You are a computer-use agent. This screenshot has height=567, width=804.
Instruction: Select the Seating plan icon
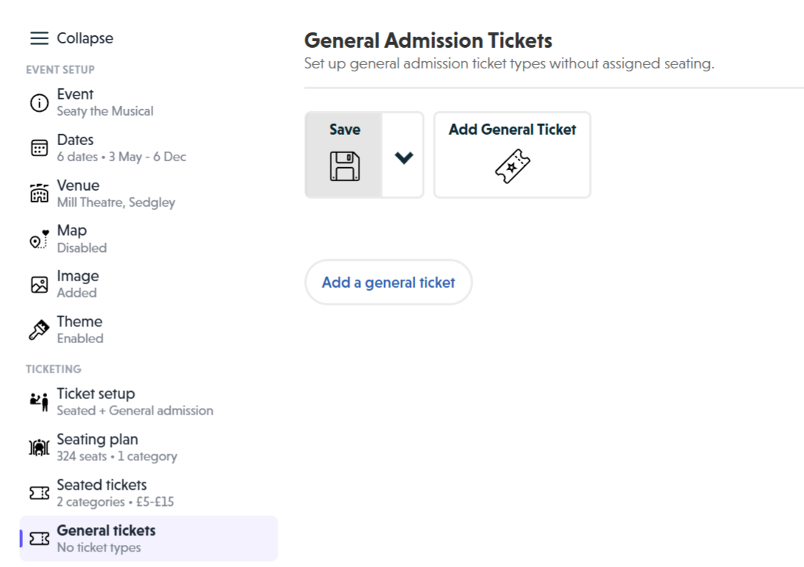(38, 448)
